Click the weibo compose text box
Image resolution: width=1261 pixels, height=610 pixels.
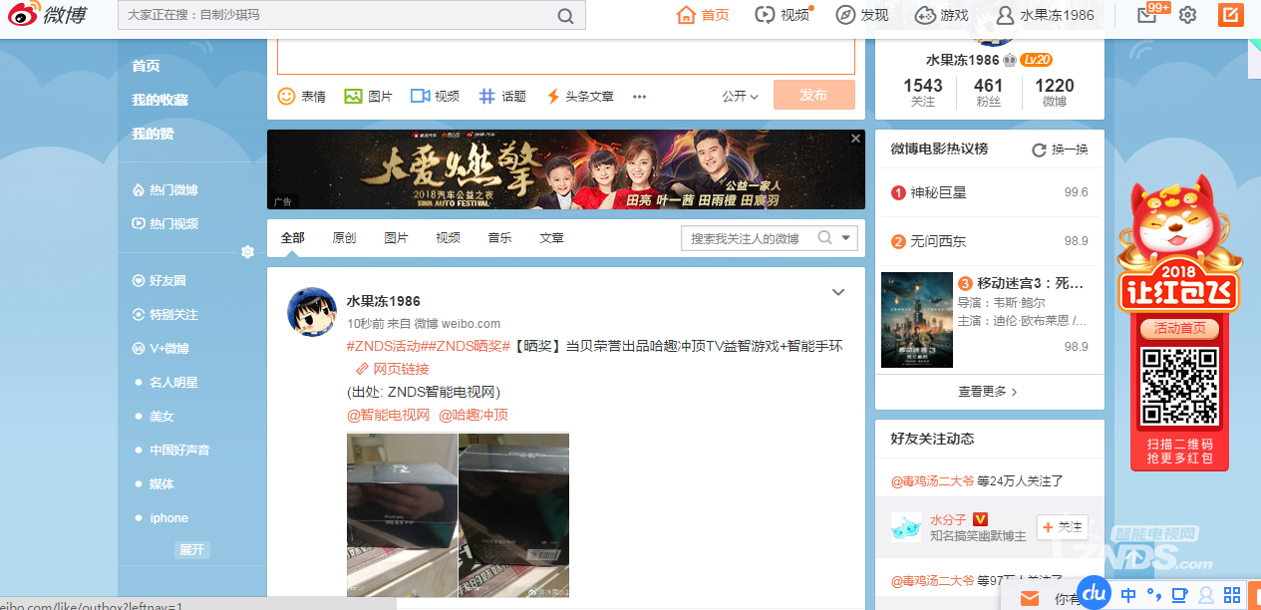pyautogui.click(x=566, y=56)
